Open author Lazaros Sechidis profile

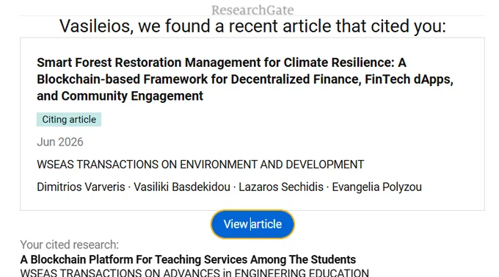click(281, 187)
